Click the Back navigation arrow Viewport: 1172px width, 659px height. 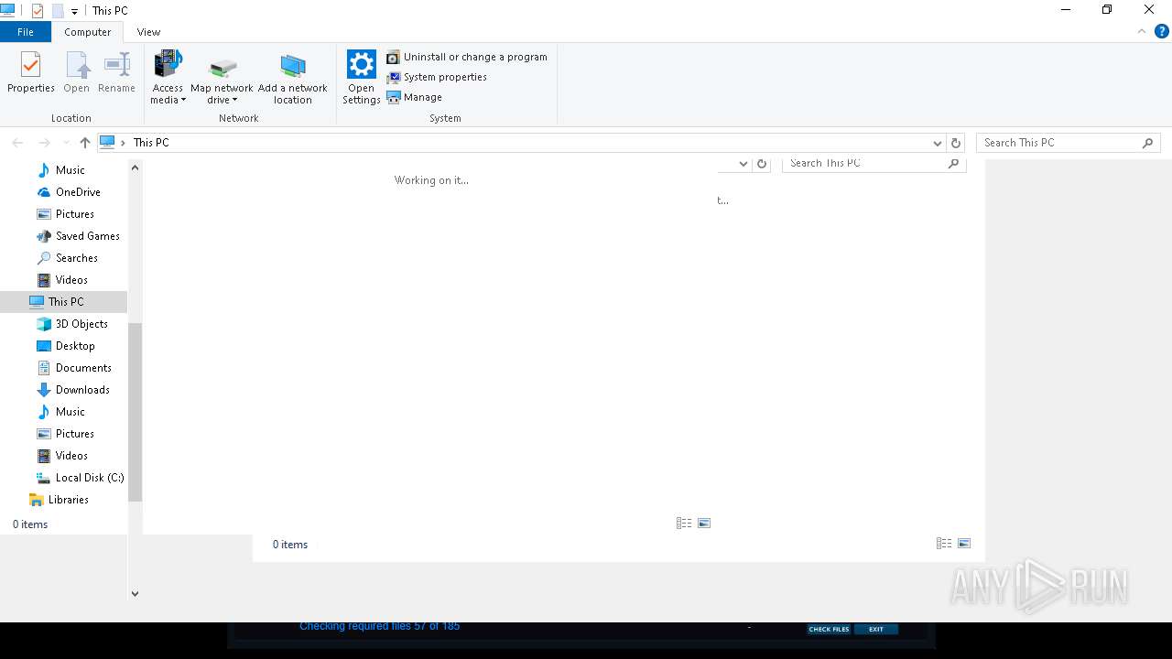coord(17,143)
